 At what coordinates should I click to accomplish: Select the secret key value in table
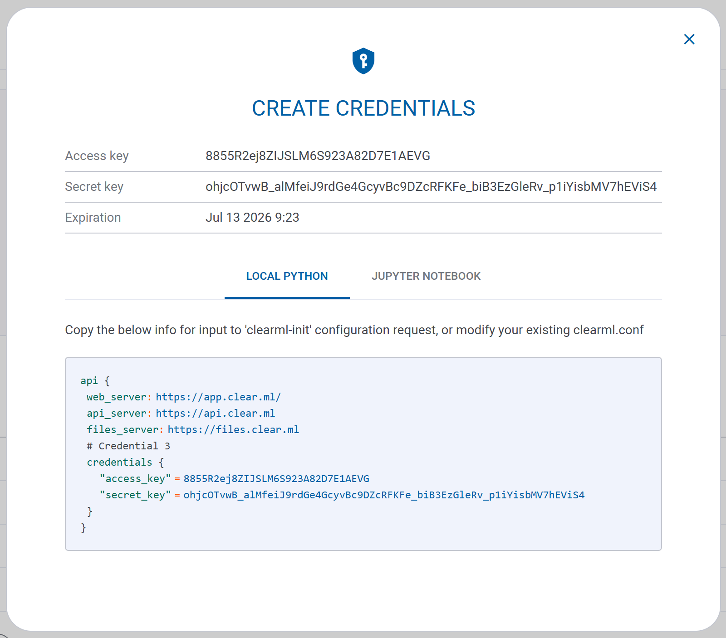pos(431,187)
